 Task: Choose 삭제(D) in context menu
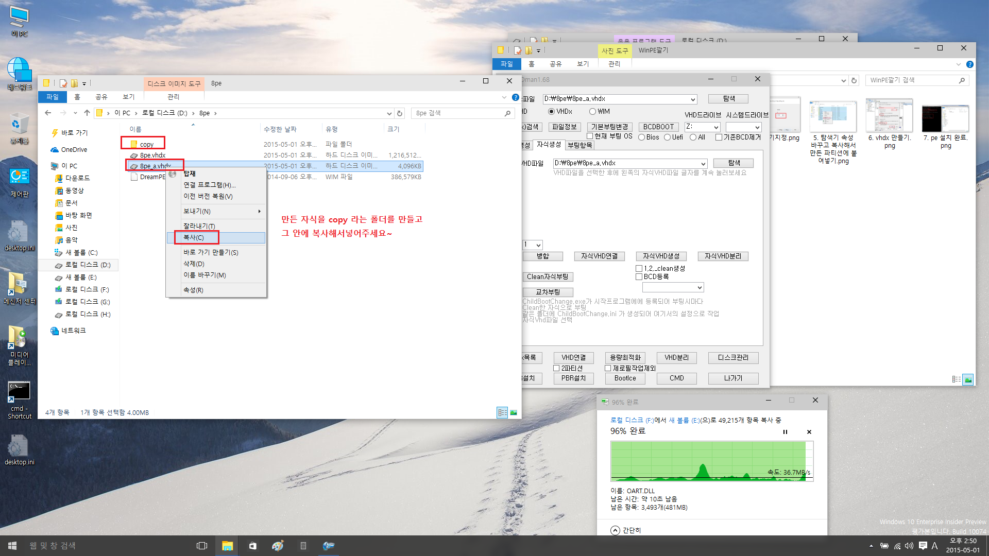pos(216,264)
